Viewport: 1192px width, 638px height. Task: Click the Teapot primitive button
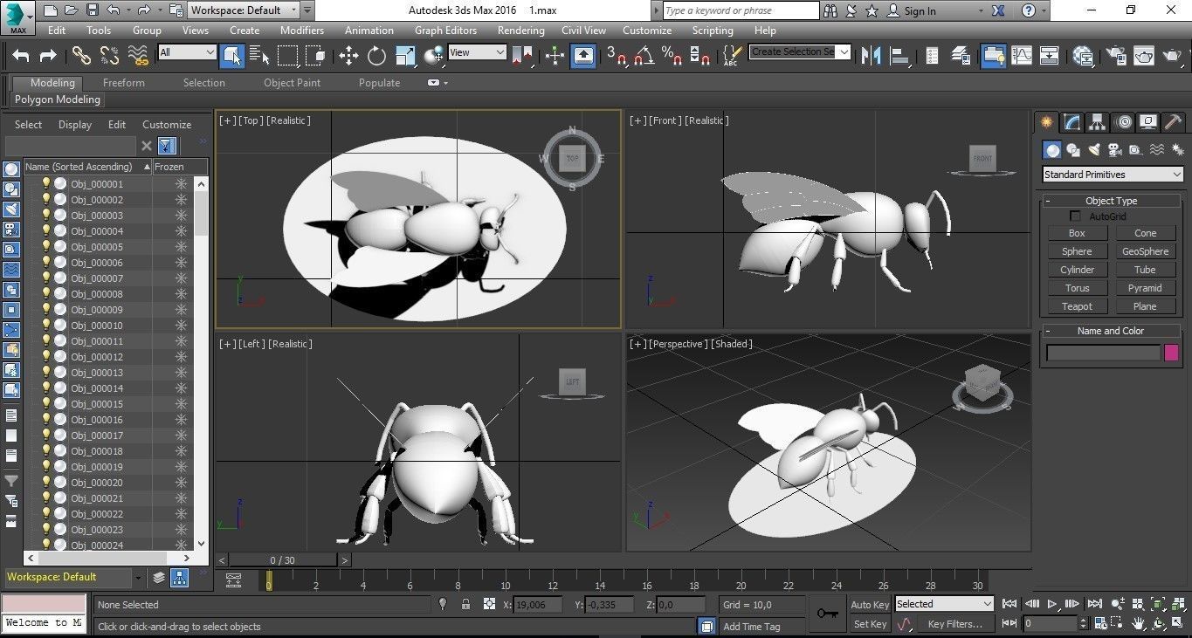pos(1077,306)
